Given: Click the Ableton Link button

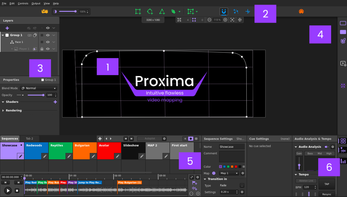Looking at the screenshot, I should [306, 181].
